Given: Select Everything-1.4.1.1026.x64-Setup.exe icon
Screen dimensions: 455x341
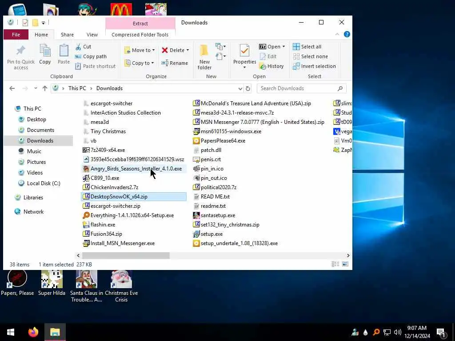Looking at the screenshot, I should pyautogui.click(x=86, y=215).
